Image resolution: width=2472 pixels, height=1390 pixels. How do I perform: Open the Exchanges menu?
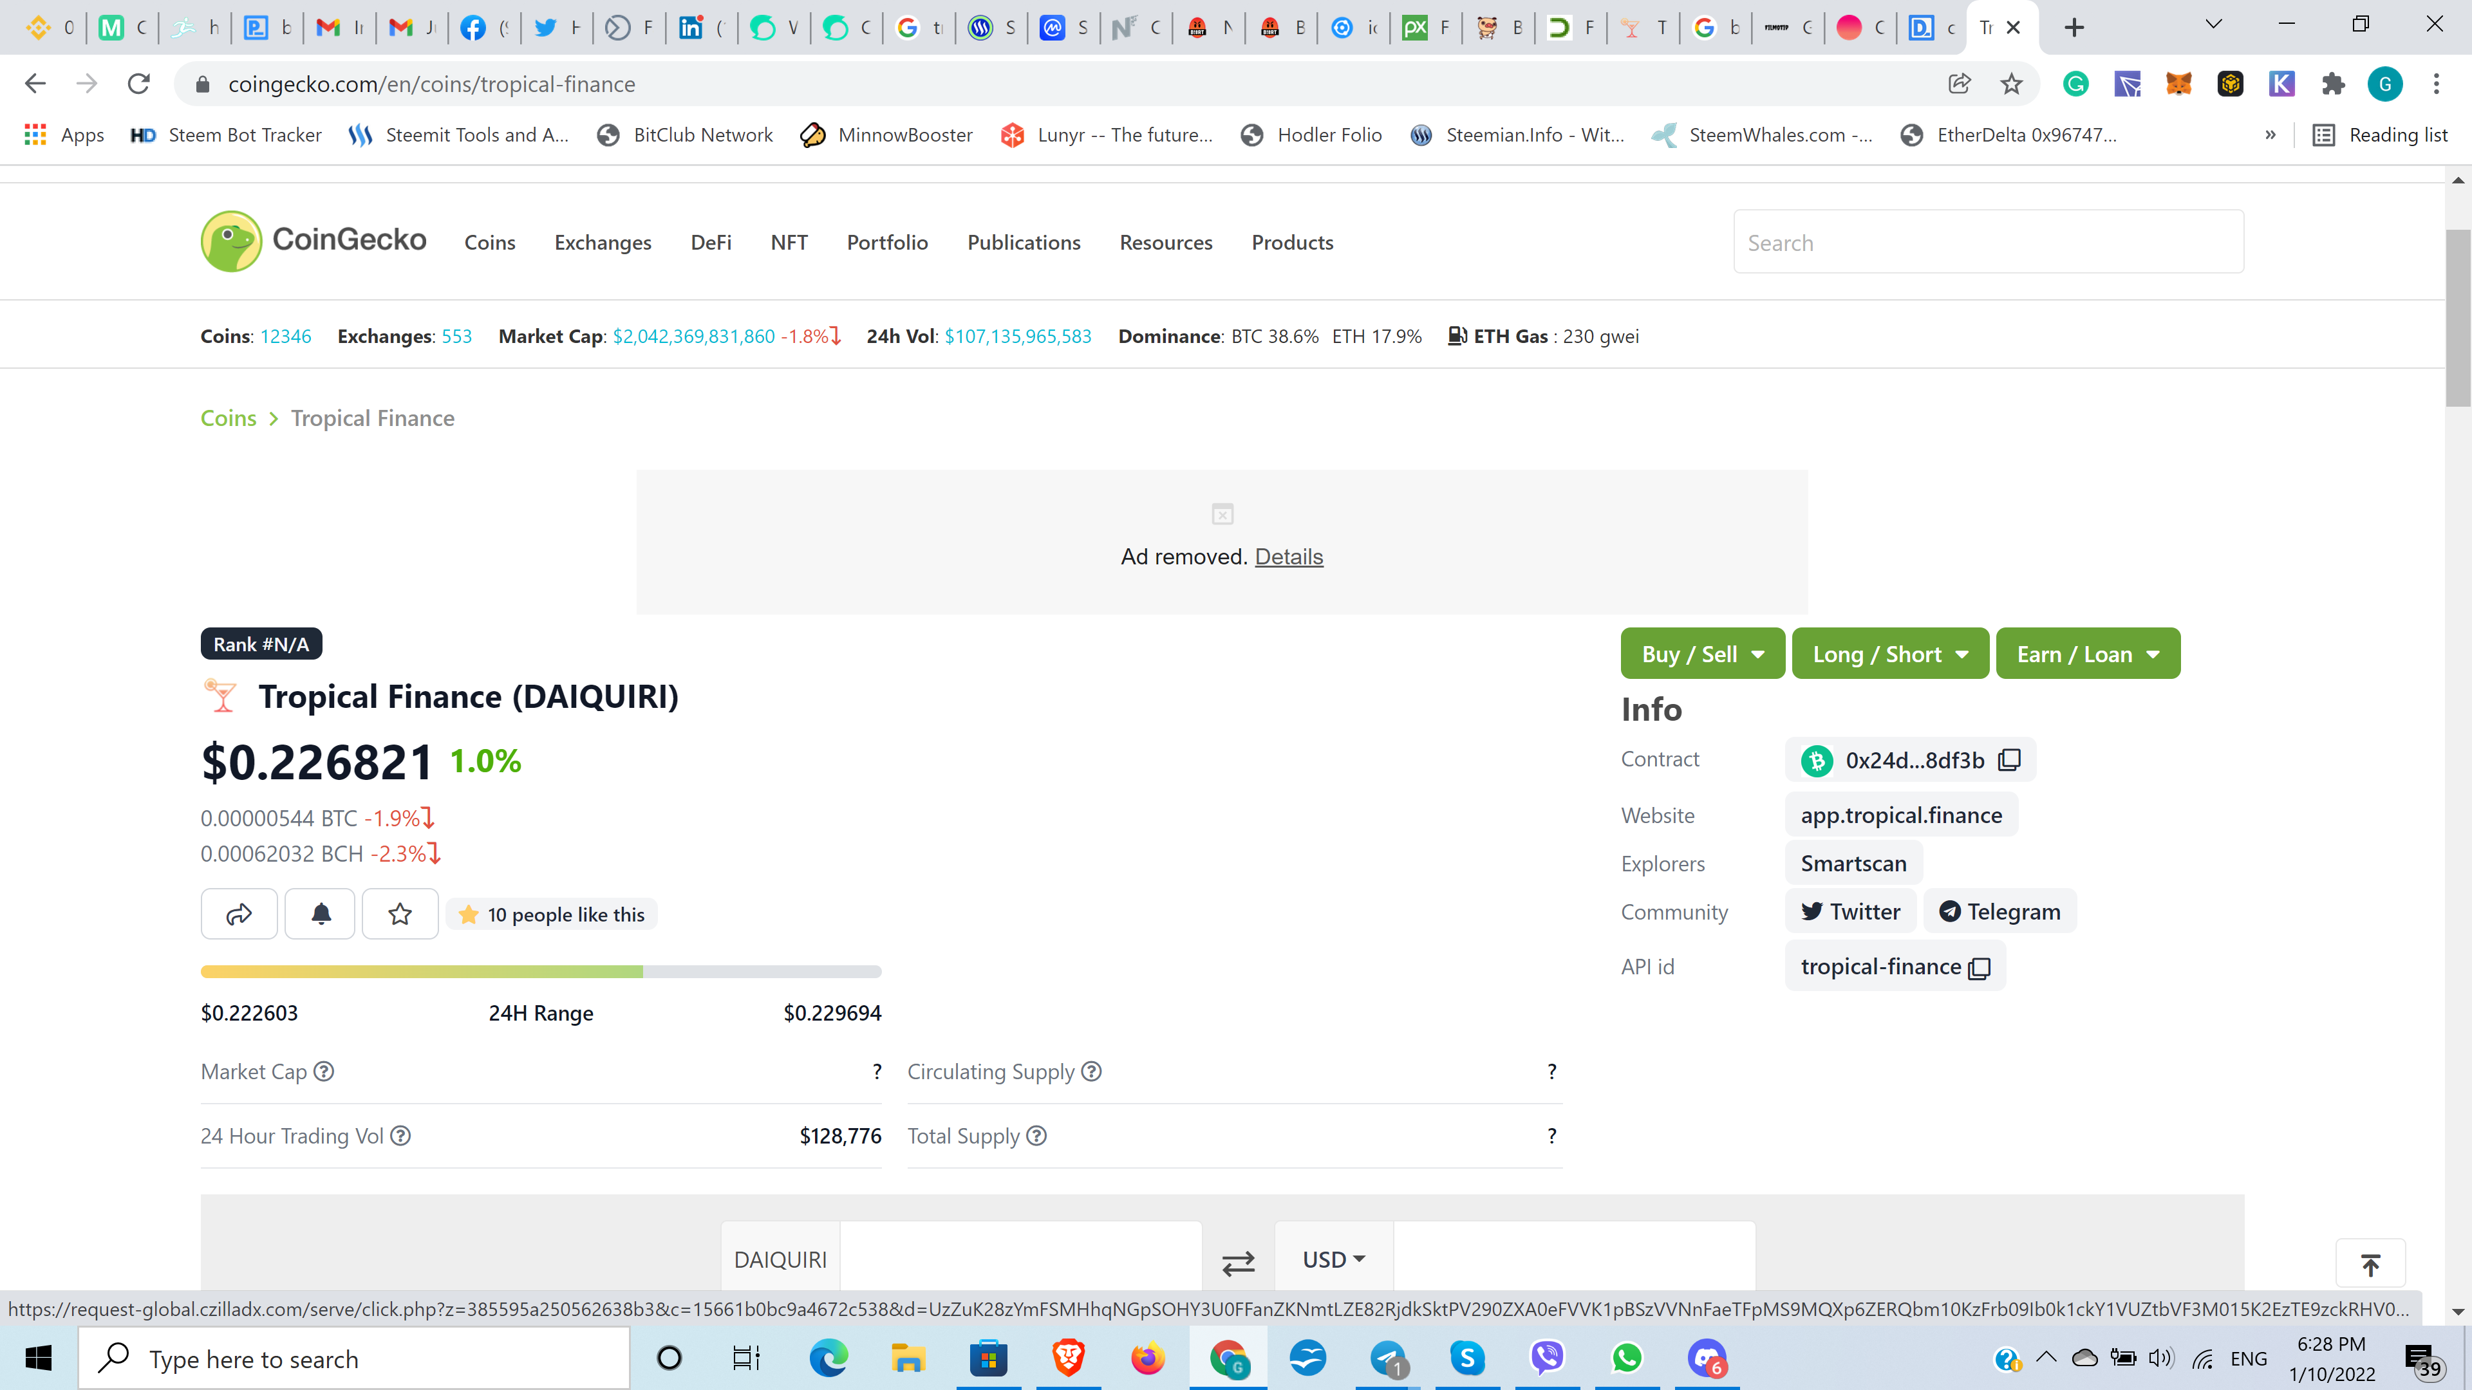tap(603, 243)
